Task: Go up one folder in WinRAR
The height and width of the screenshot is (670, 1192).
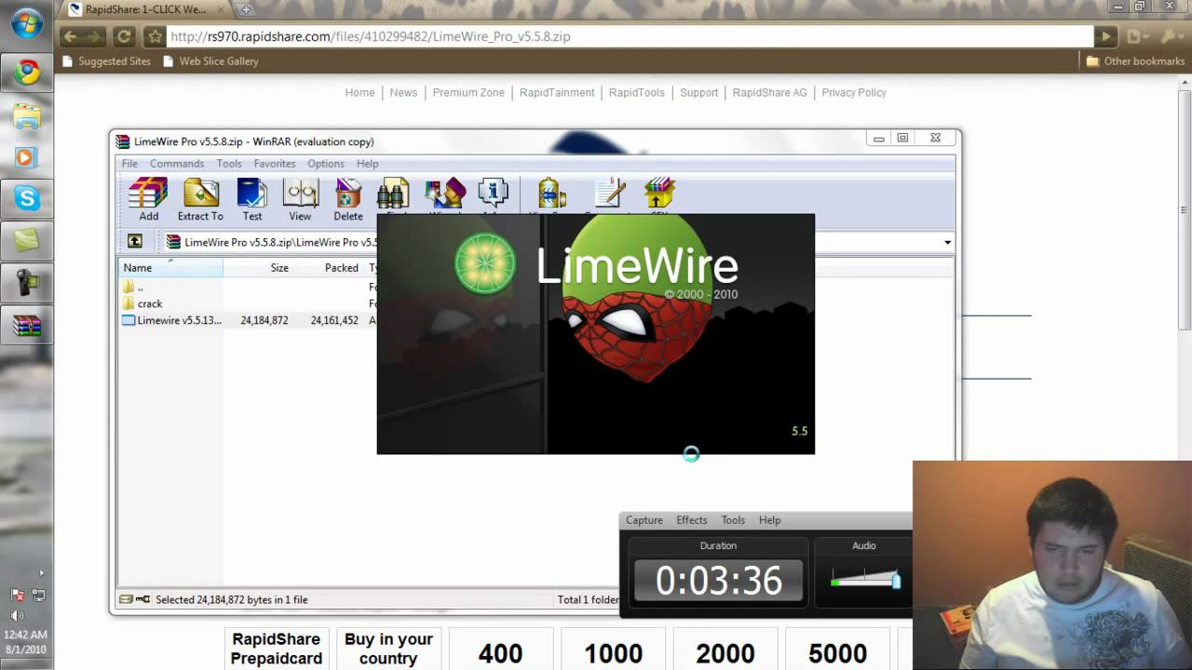Action: tap(135, 242)
